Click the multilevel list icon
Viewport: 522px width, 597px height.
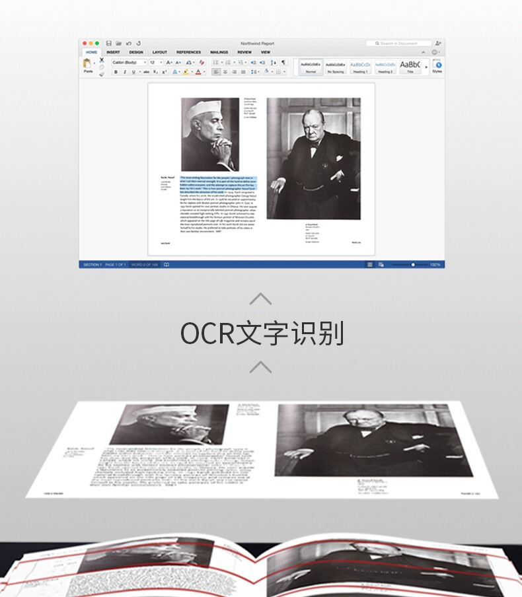tap(241, 63)
